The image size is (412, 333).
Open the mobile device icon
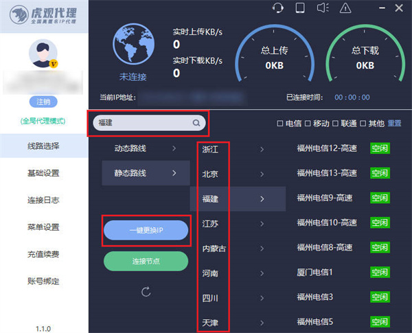(299, 8)
